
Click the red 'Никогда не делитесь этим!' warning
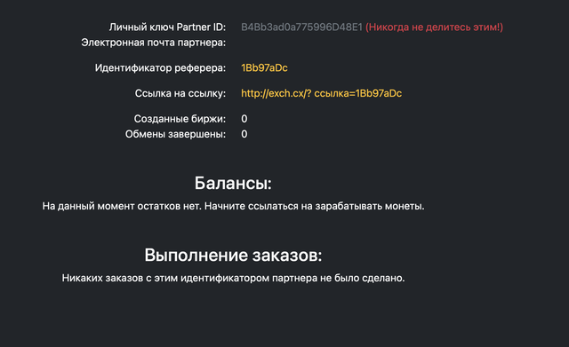click(434, 28)
